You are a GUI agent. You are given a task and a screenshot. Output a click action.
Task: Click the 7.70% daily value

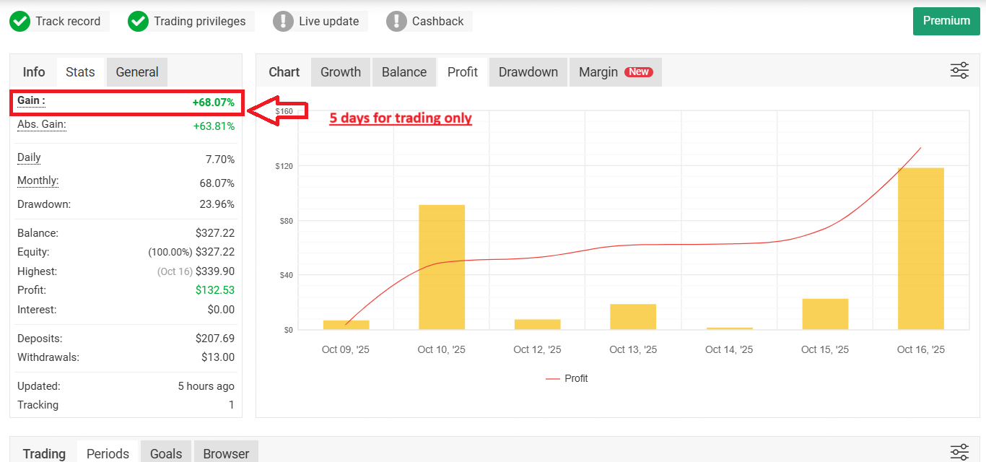click(x=220, y=160)
